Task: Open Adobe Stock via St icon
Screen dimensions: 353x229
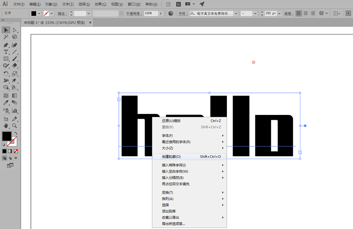Action: (x=179, y=4)
